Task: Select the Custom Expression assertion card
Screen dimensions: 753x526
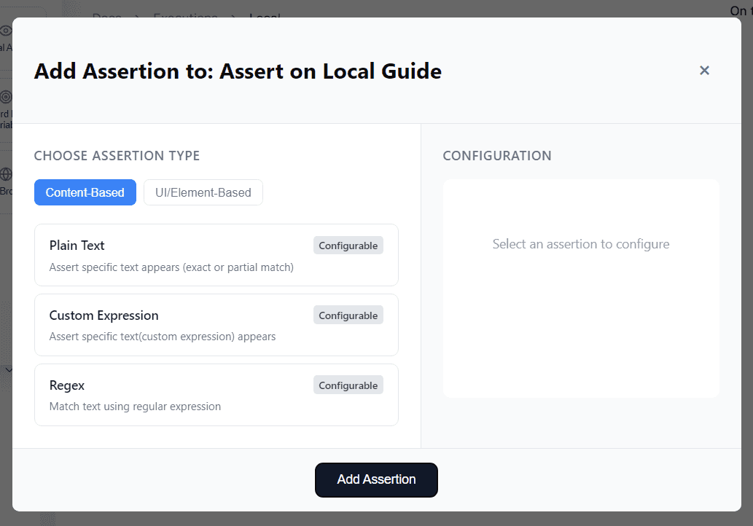Action: [216, 325]
